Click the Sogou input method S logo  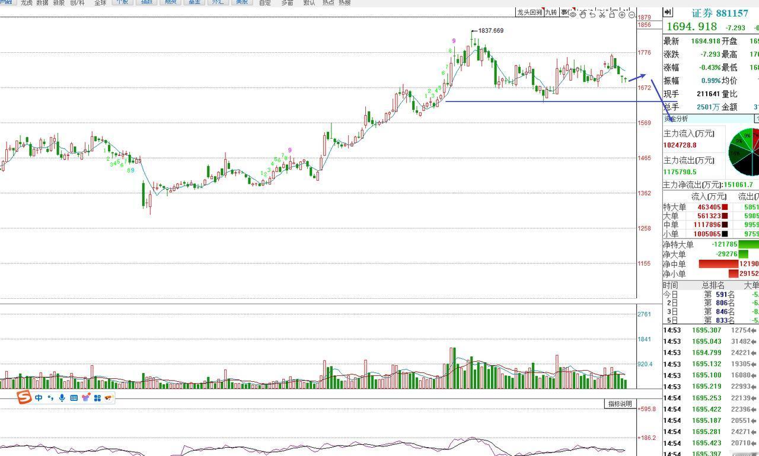[24, 397]
